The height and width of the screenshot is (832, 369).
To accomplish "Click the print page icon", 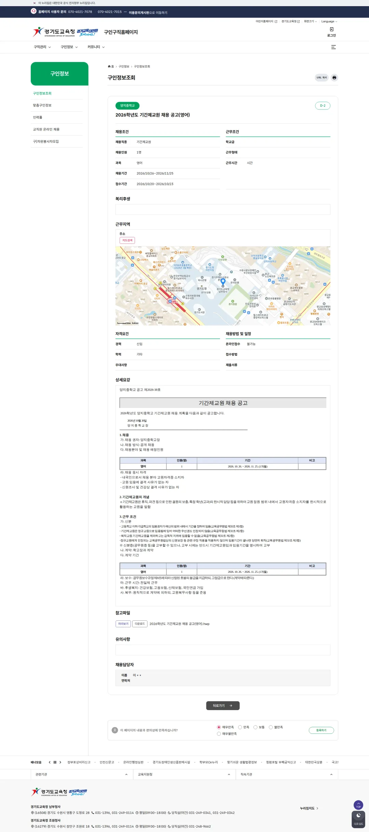I will coord(334,78).
